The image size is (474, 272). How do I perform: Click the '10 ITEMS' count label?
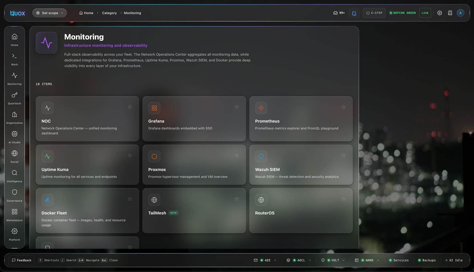point(44,84)
